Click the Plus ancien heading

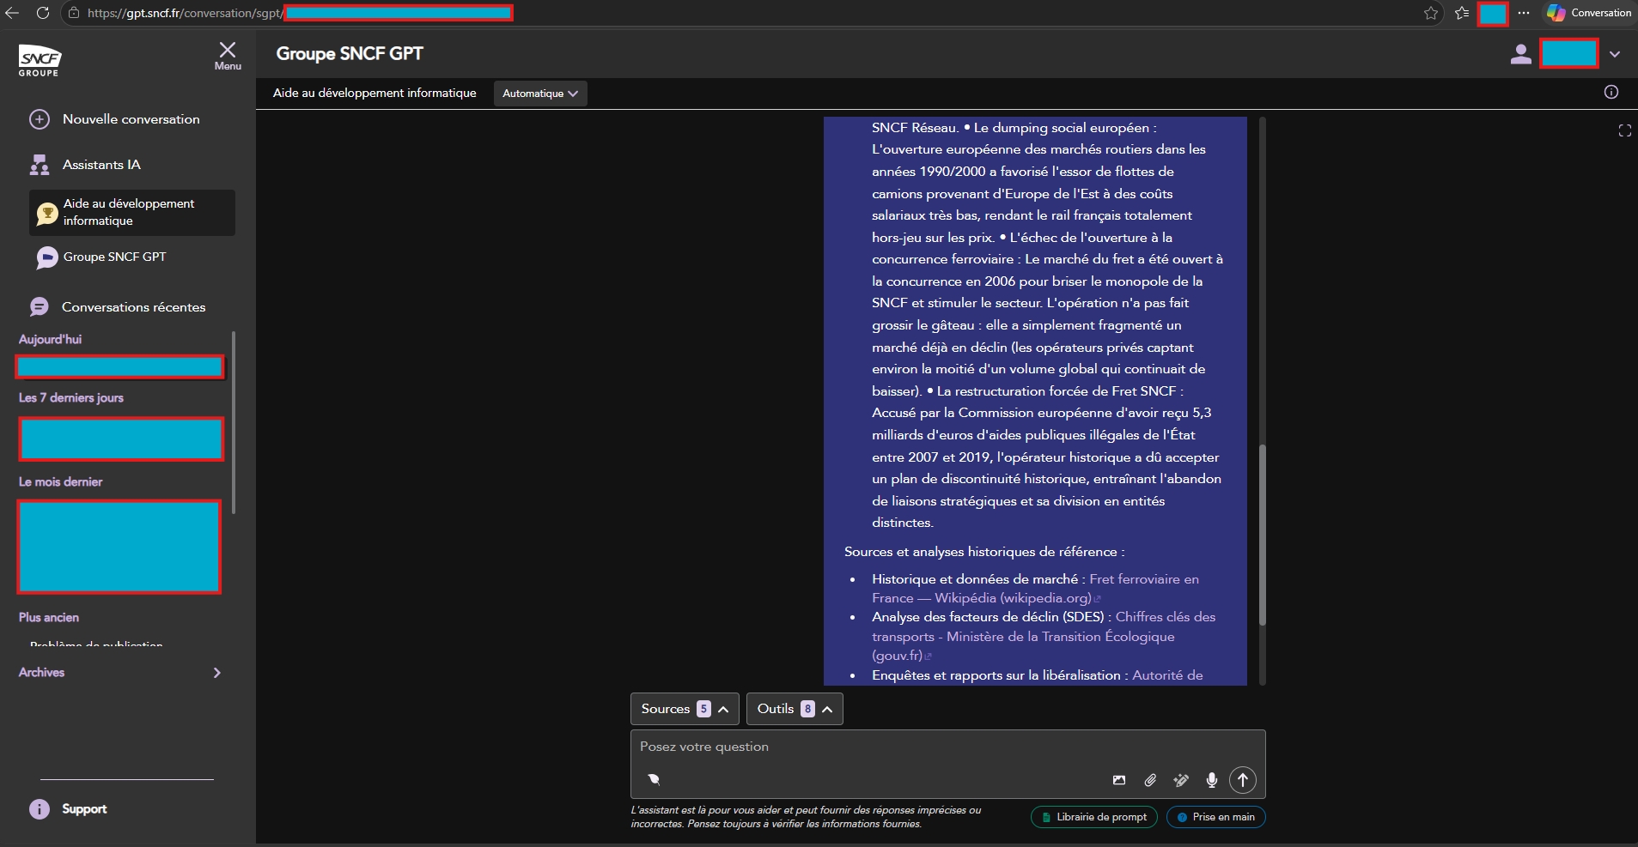click(x=49, y=618)
